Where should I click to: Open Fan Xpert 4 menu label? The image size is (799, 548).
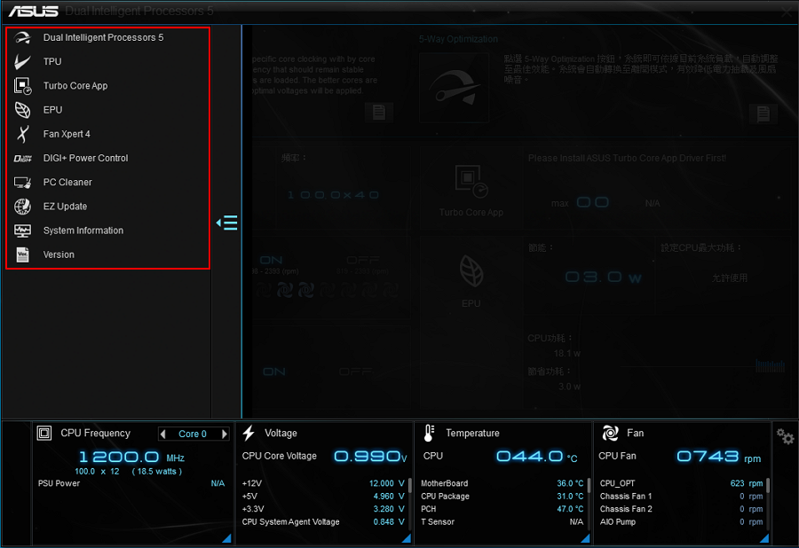[x=67, y=134]
